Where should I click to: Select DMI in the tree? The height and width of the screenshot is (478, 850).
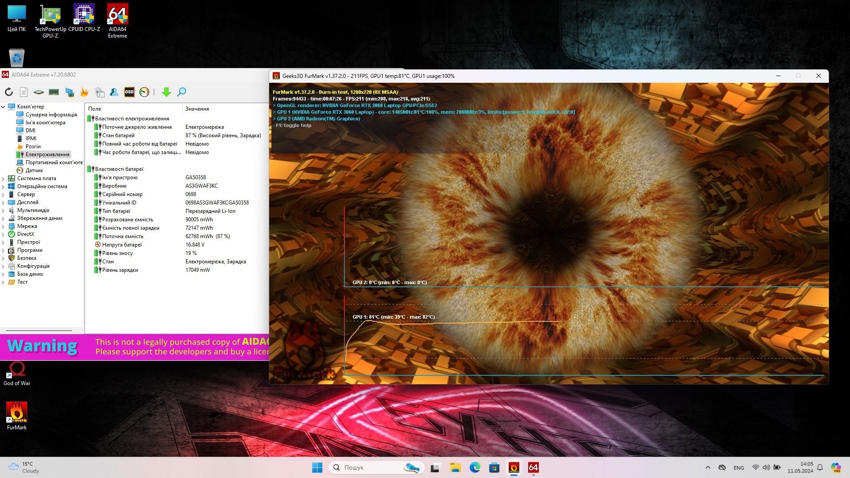[x=26, y=131]
